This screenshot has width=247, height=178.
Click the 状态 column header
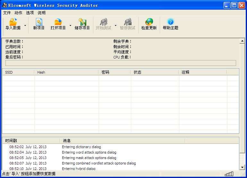(155, 72)
